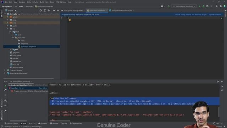
Task: Open Run panel settings gear
Action: pyautogui.click(x=218, y=81)
